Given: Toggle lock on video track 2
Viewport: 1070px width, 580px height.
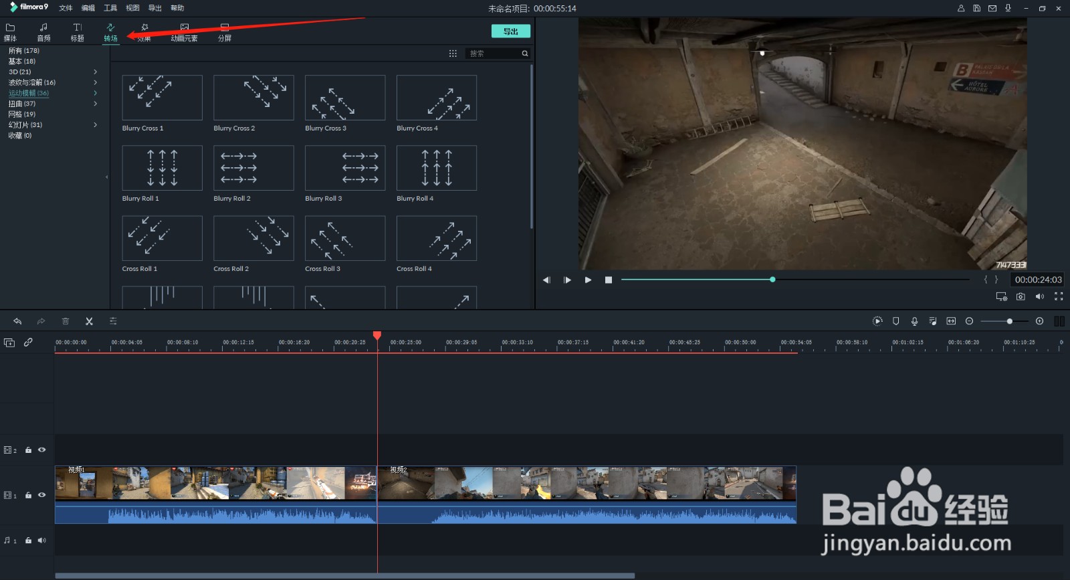Looking at the screenshot, I should point(28,450).
